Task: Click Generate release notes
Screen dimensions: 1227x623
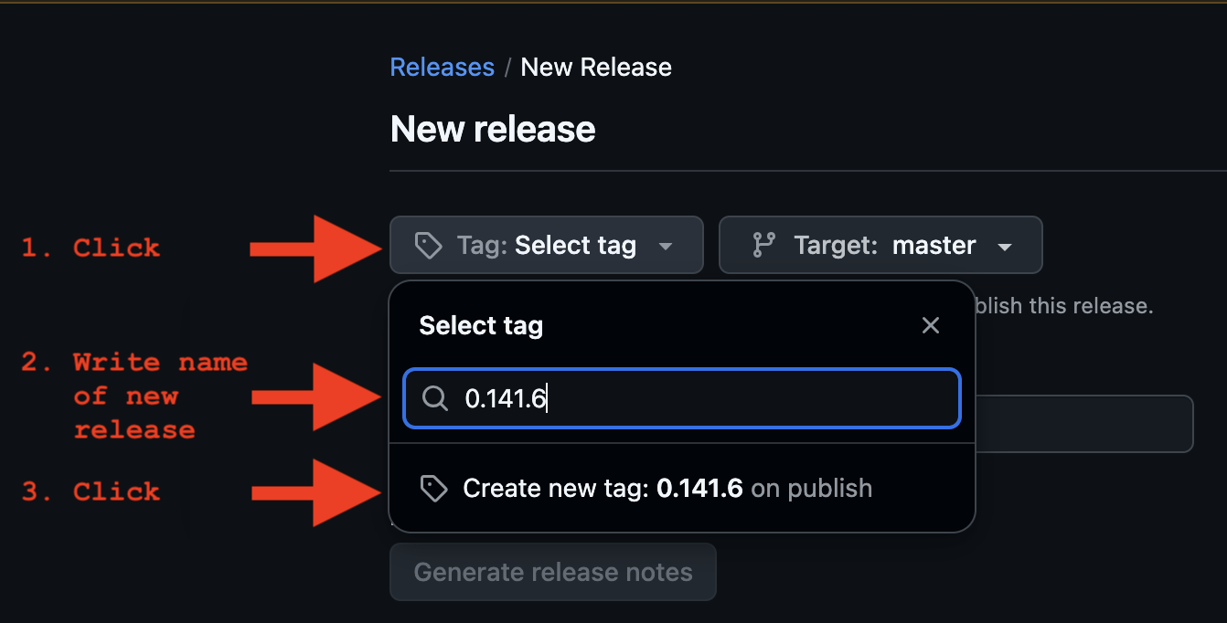Action: 552,572
